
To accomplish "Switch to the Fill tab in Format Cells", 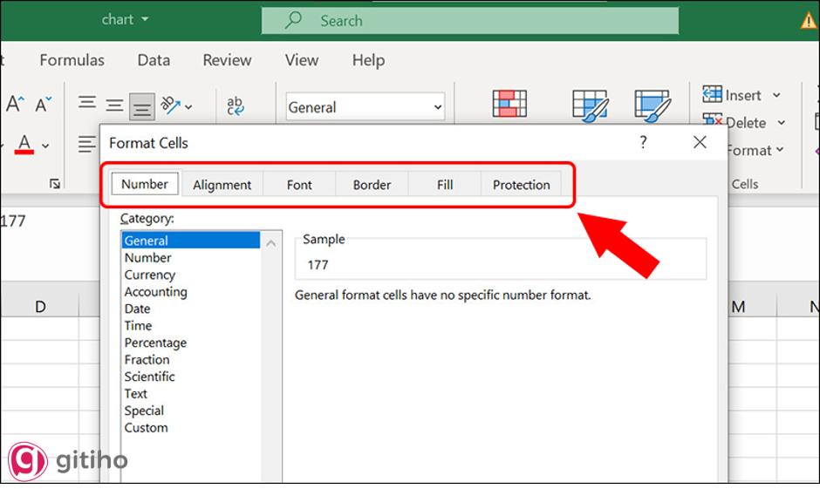I will pyautogui.click(x=445, y=185).
